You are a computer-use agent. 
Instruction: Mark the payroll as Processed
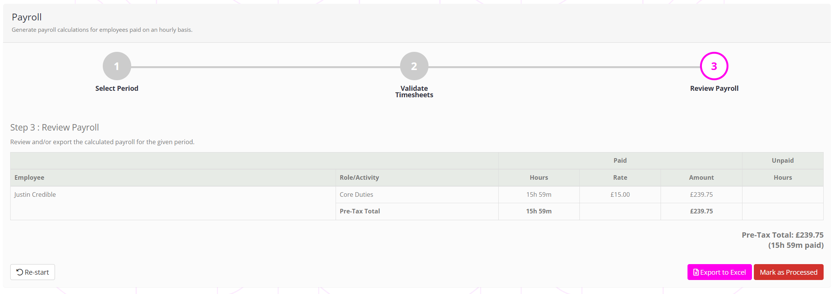[788, 272]
